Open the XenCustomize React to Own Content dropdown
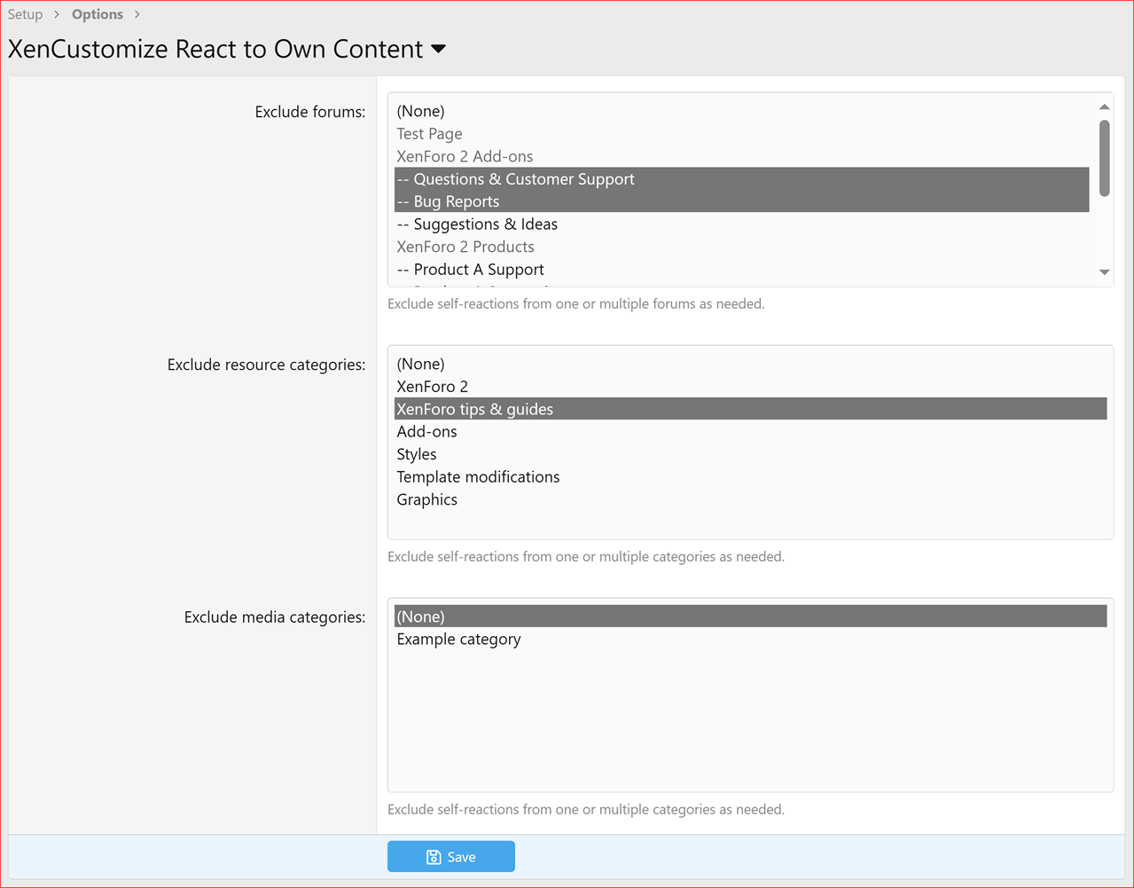 coord(438,50)
